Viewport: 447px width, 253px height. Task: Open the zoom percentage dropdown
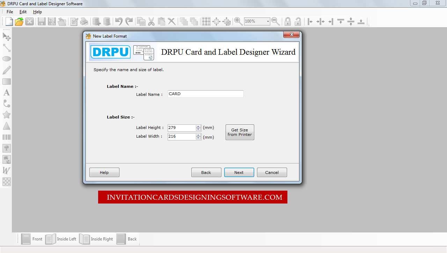(268, 22)
